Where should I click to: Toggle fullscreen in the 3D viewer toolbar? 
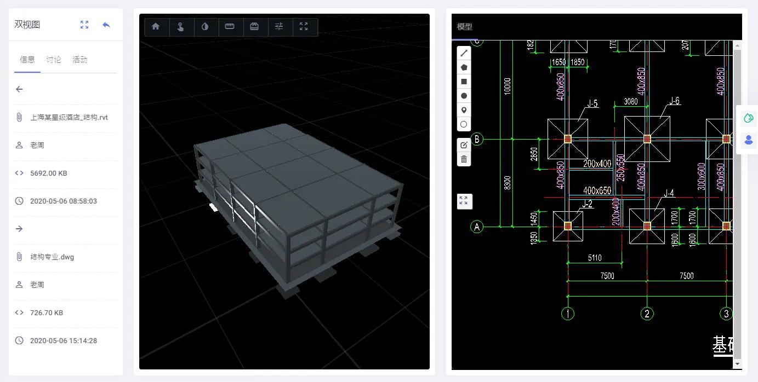point(304,26)
